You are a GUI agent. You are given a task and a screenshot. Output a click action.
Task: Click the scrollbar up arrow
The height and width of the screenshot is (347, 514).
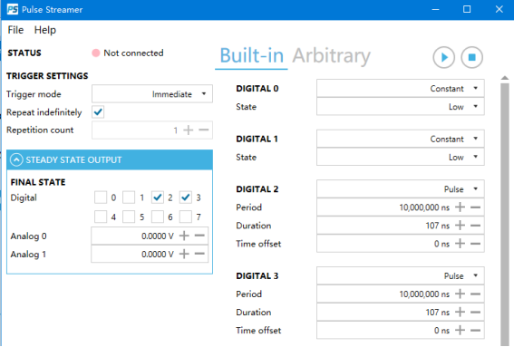coord(505,78)
